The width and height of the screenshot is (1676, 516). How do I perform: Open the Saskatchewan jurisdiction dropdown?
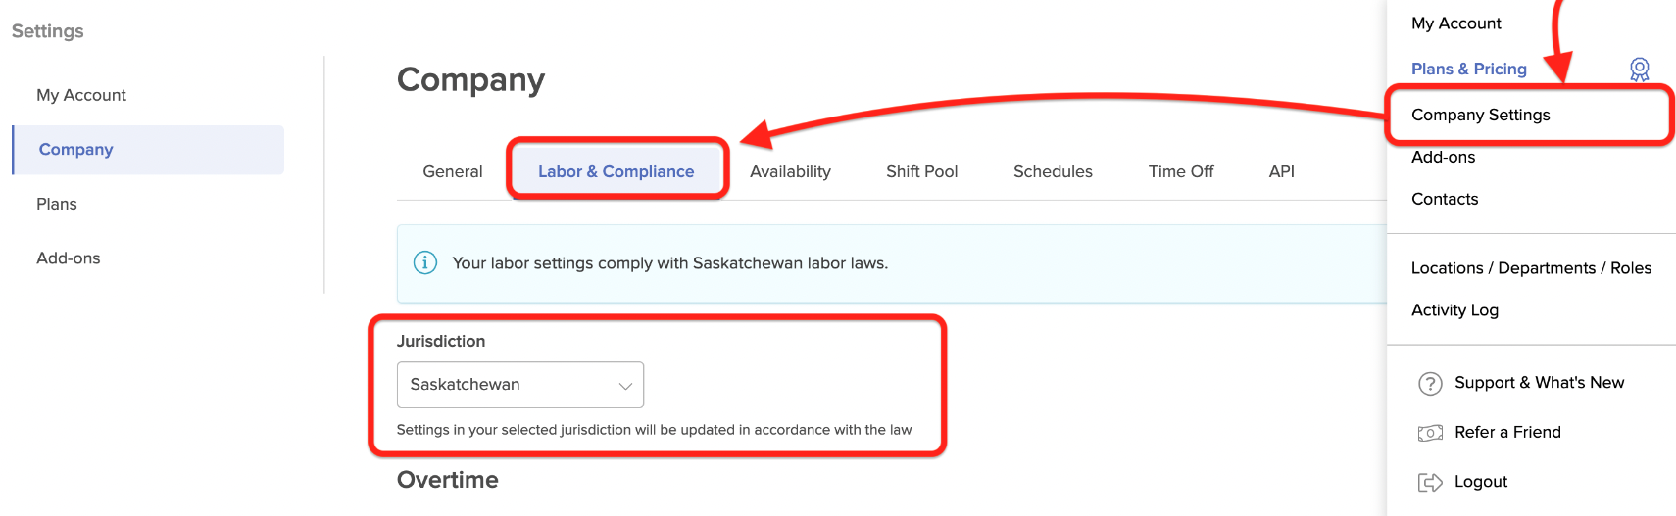(x=520, y=385)
